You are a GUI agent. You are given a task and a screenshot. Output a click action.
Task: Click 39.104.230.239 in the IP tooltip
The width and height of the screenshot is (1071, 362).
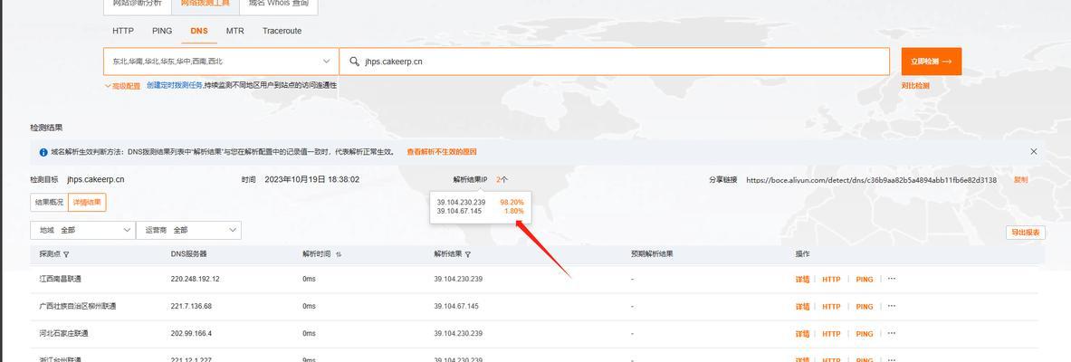(x=461, y=202)
